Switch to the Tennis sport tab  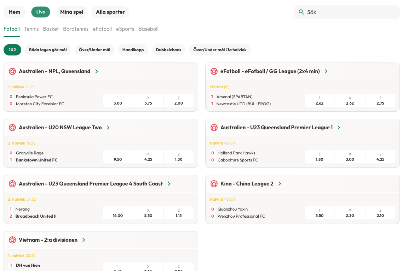(x=31, y=29)
